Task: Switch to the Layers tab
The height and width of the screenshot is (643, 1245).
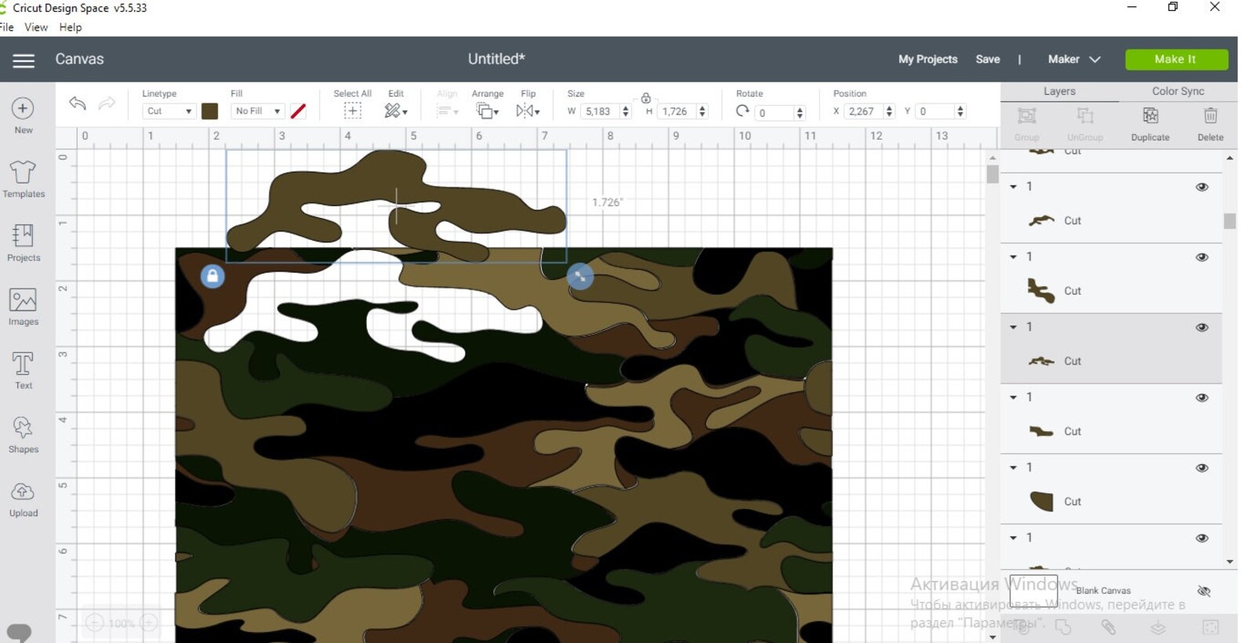Action: pyautogui.click(x=1059, y=92)
